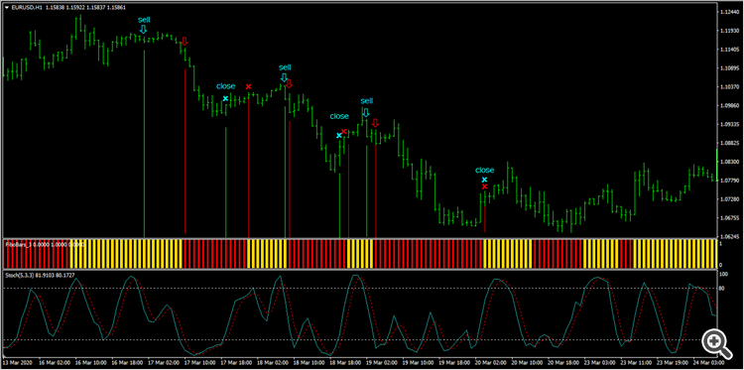Screen dimensions: 744x370
Task: Select the red X below the last close marker
Action: pyautogui.click(x=484, y=186)
